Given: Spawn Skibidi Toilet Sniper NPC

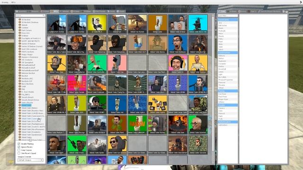Looking at the screenshot, I should 77,145.
